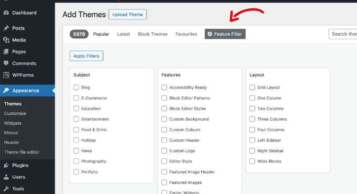The height and width of the screenshot is (194, 357).
Task: Tick the Food & Drink checkbox
Action: tap(76, 130)
